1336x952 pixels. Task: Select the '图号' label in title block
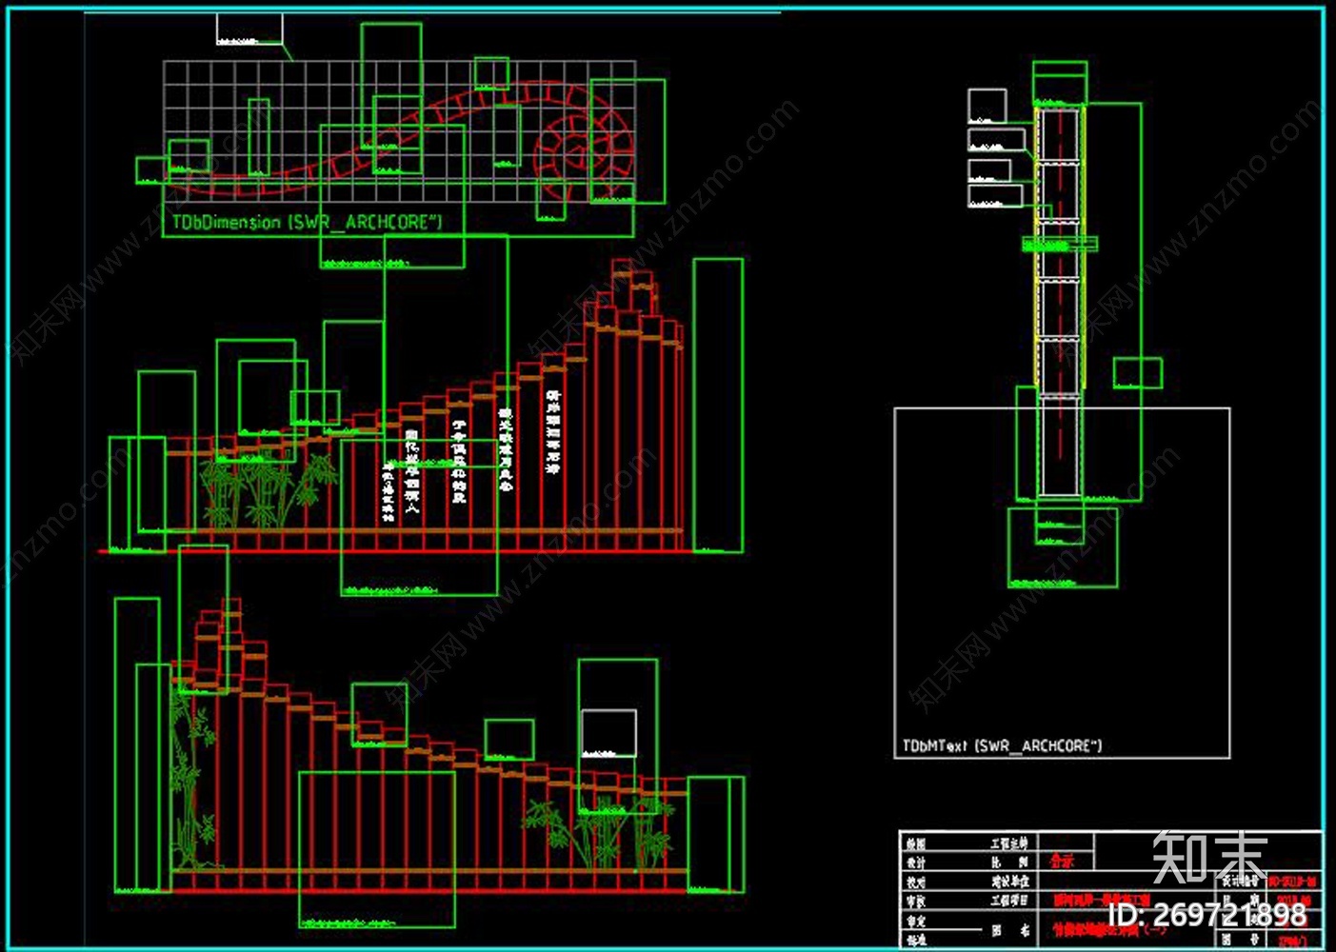(x=1242, y=939)
